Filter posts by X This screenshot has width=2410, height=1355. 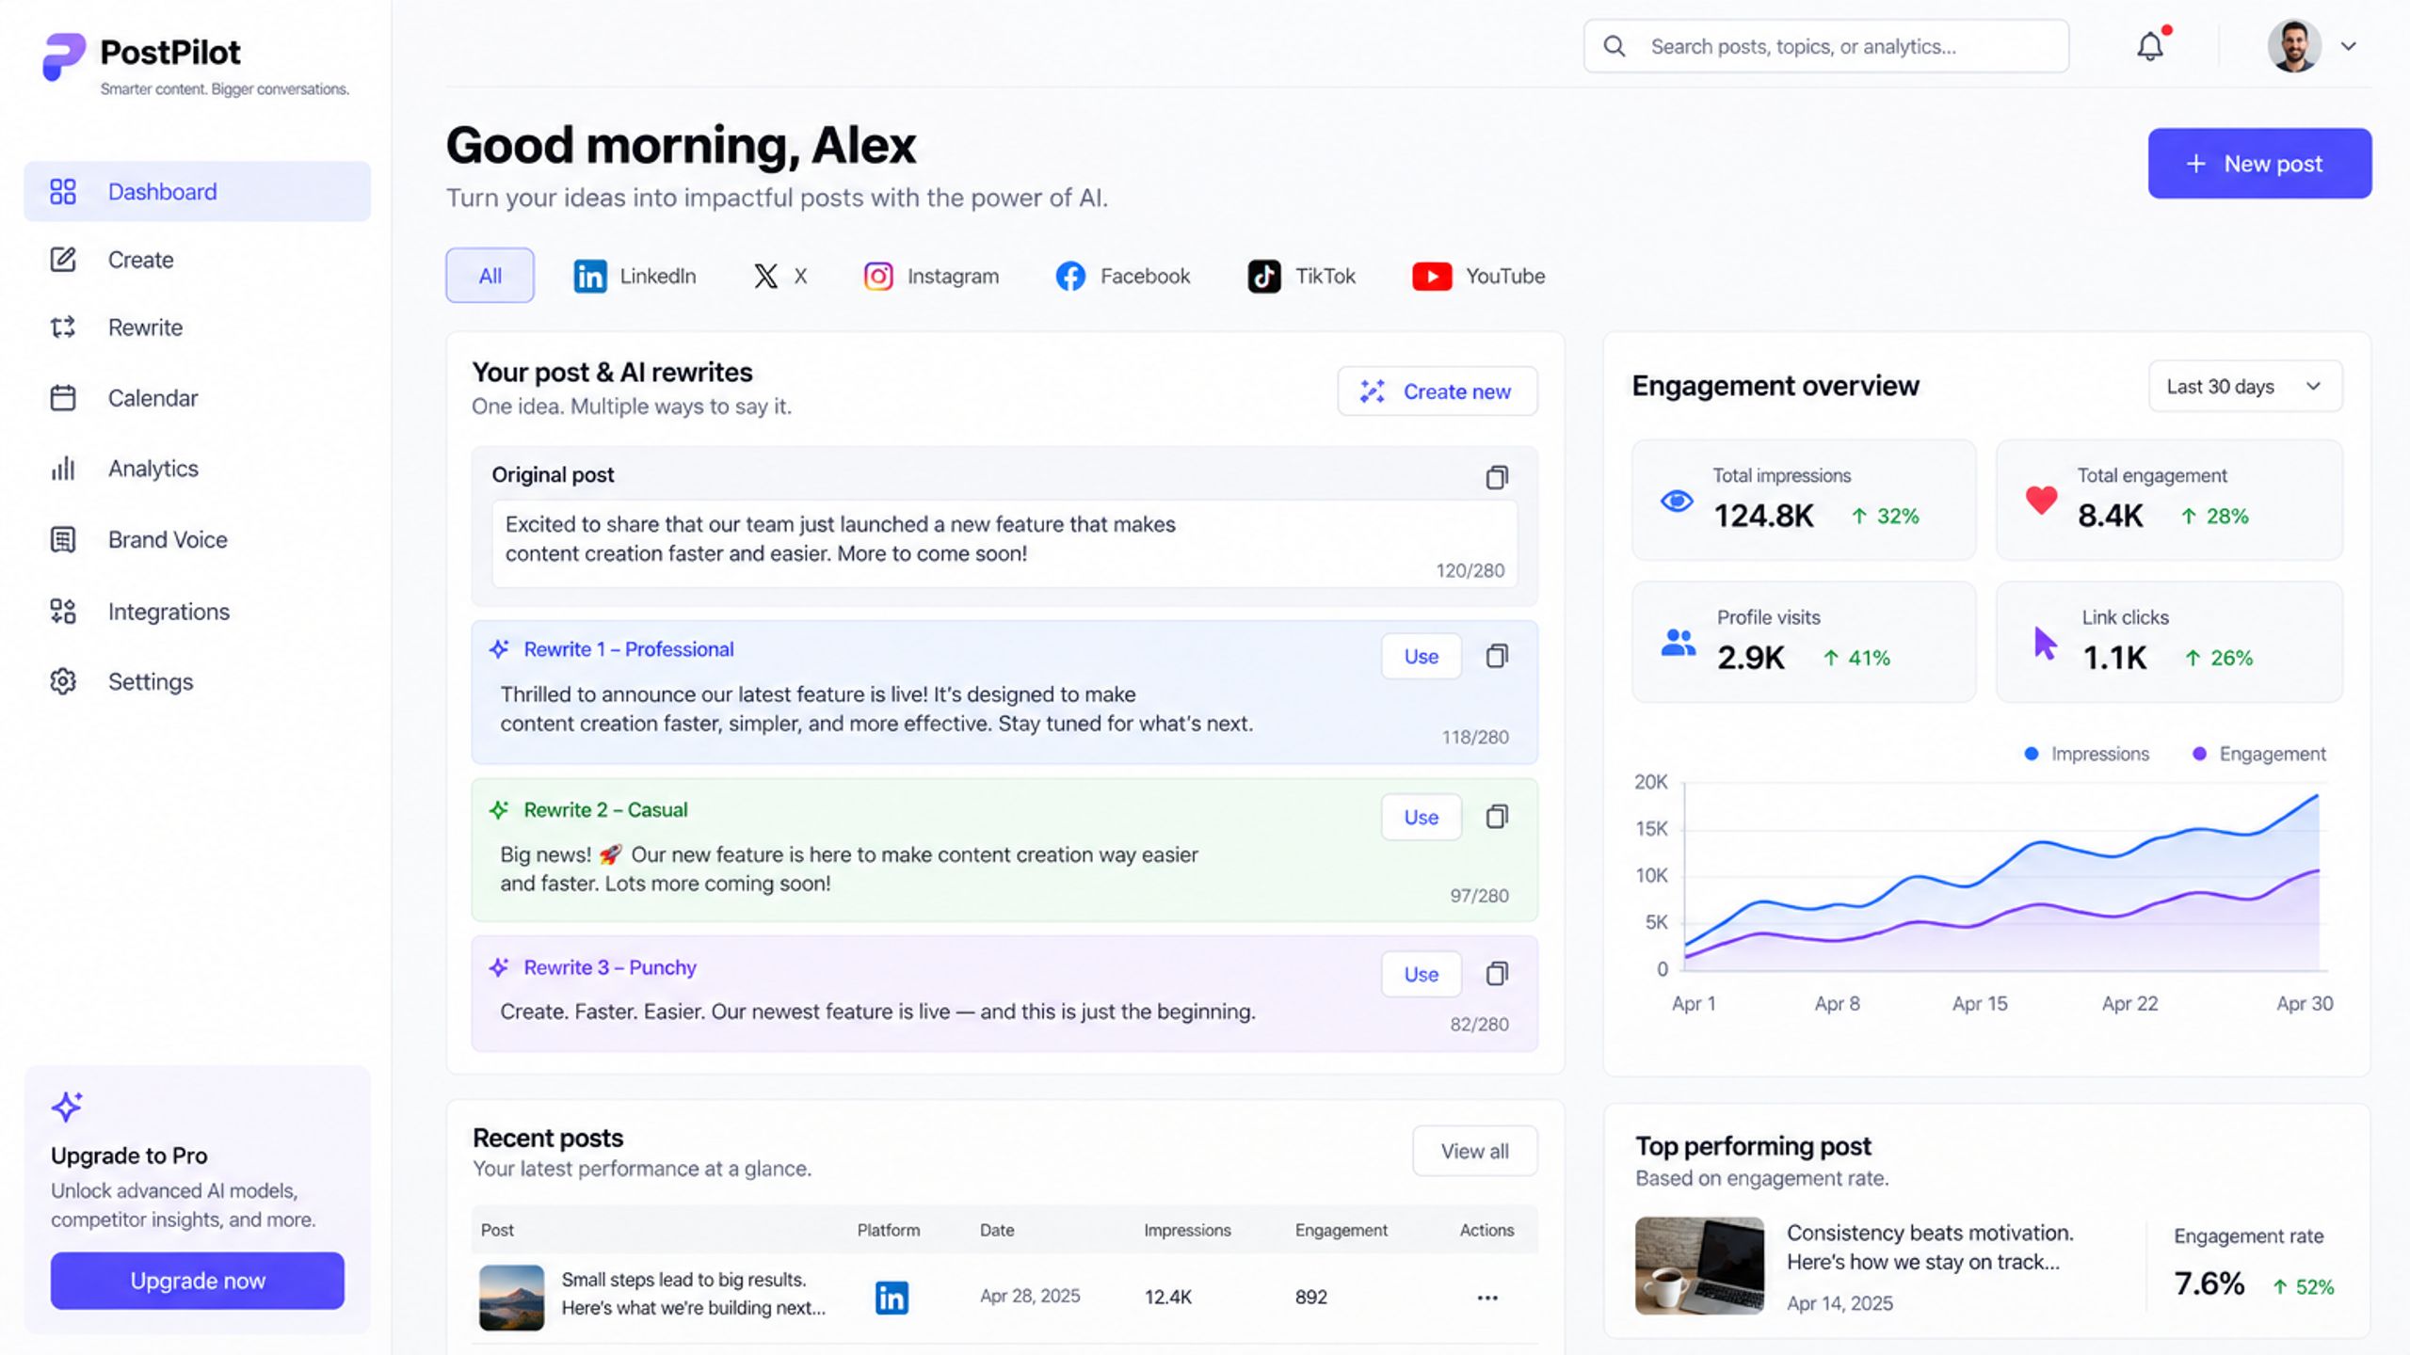click(x=780, y=276)
